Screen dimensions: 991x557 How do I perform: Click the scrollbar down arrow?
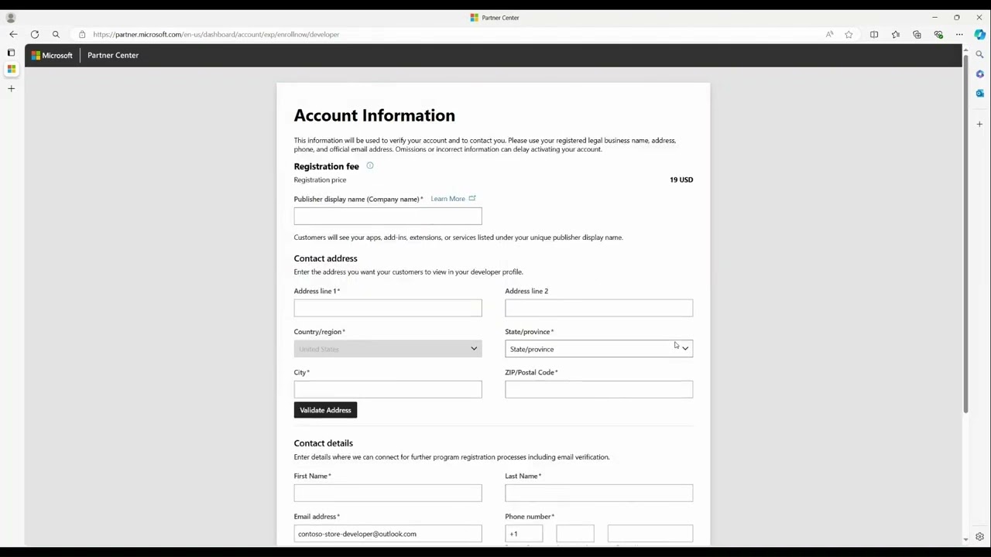tap(965, 539)
